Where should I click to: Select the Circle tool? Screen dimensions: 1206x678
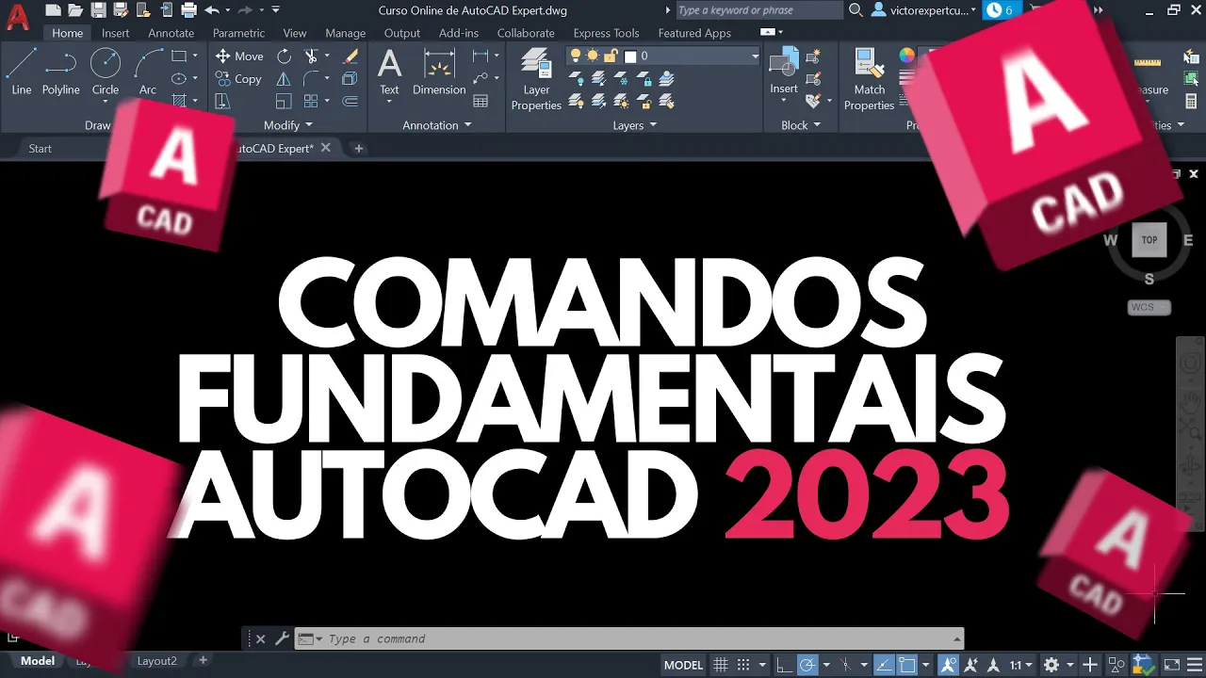[106, 73]
